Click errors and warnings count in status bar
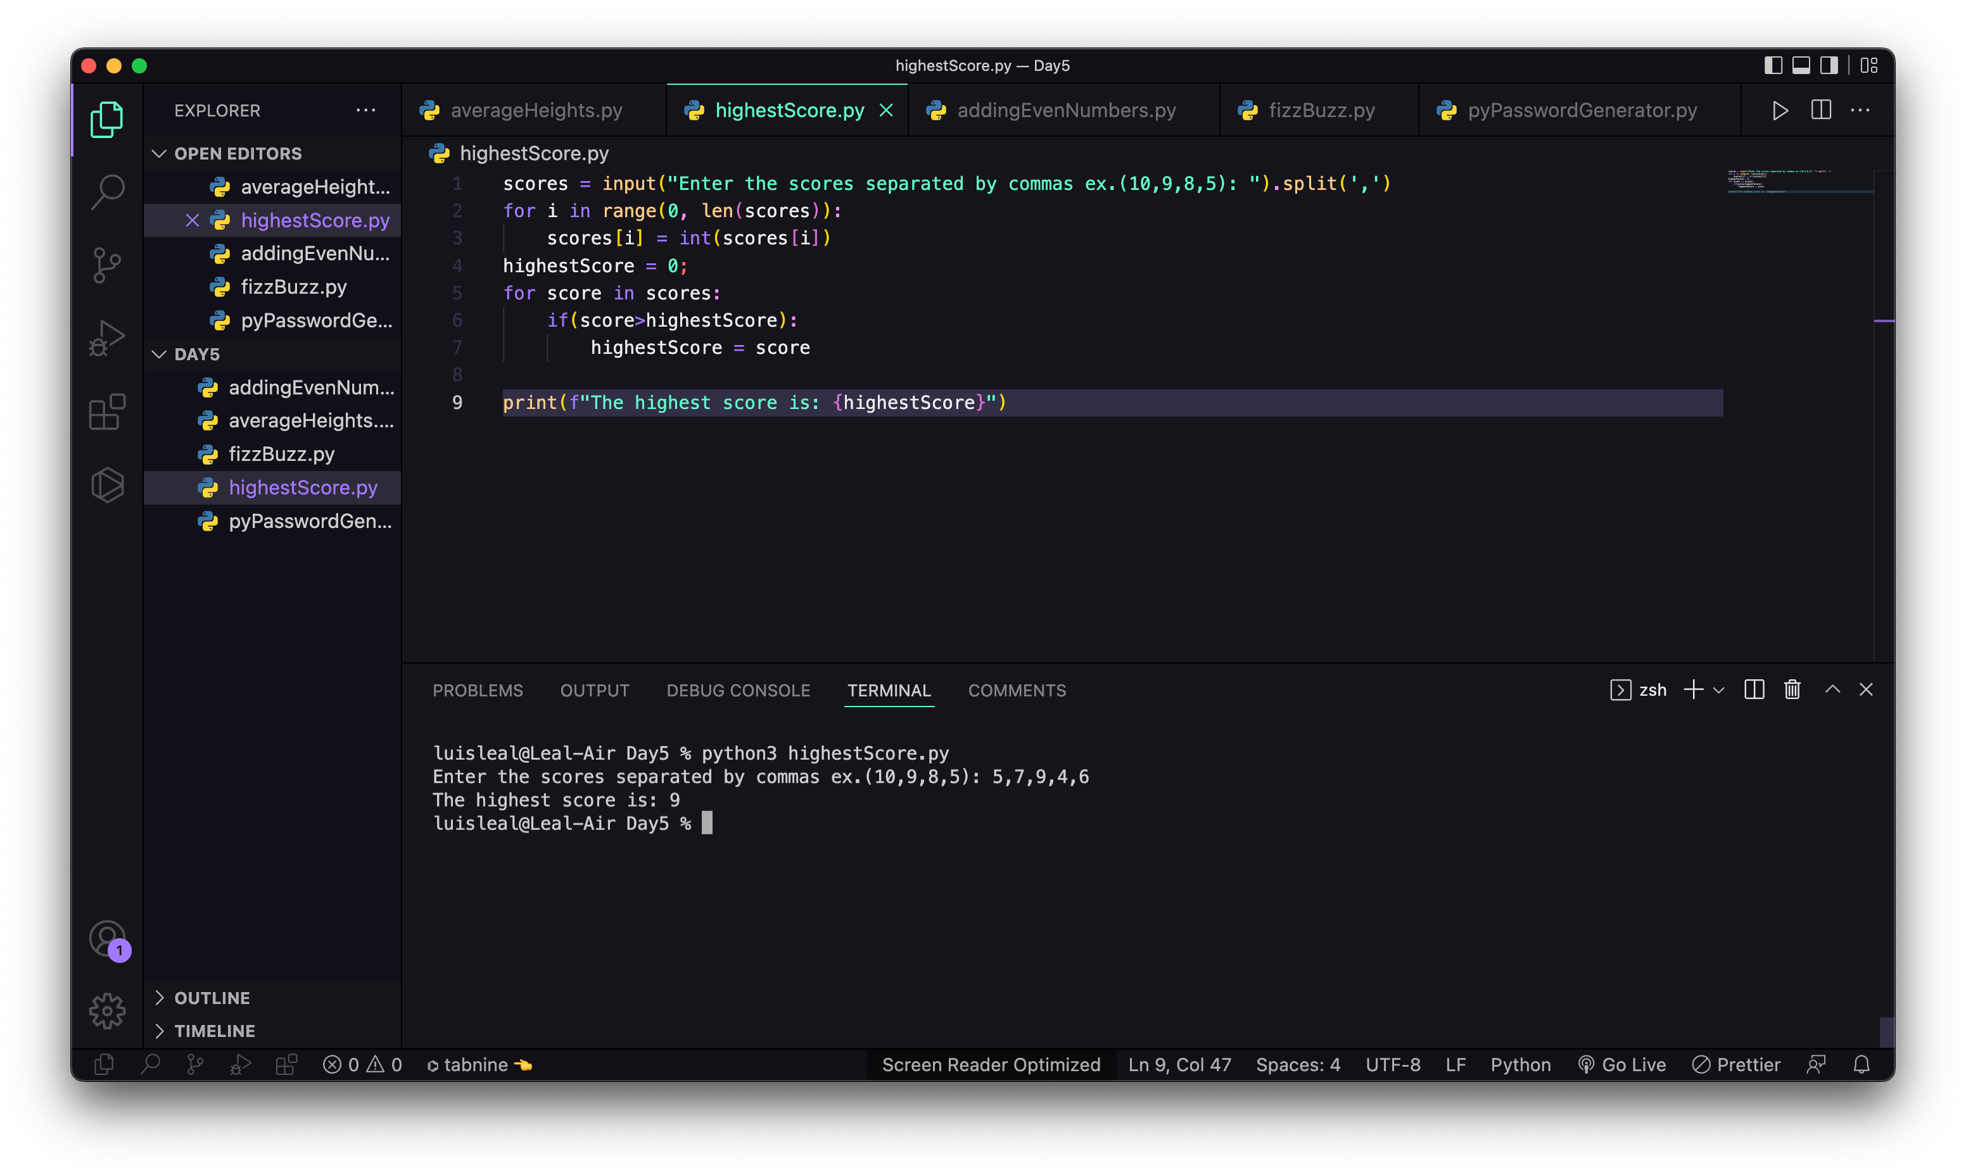This screenshot has height=1175, width=1966. click(362, 1065)
